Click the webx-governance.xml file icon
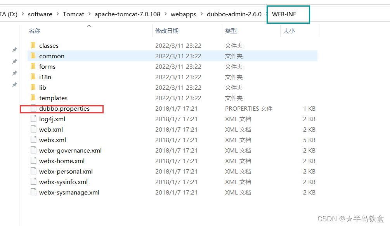This screenshot has width=390, height=226. [x=33, y=150]
